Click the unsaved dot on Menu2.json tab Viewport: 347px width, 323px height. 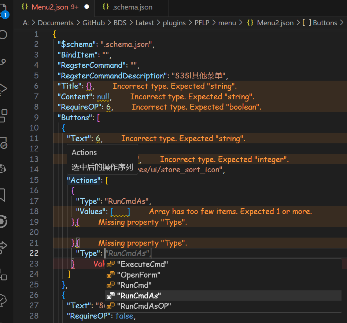[x=87, y=7]
